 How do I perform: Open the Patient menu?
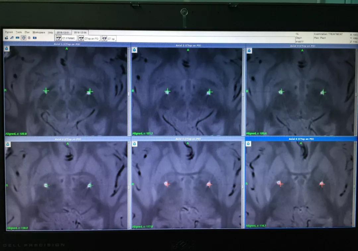click(x=9, y=32)
